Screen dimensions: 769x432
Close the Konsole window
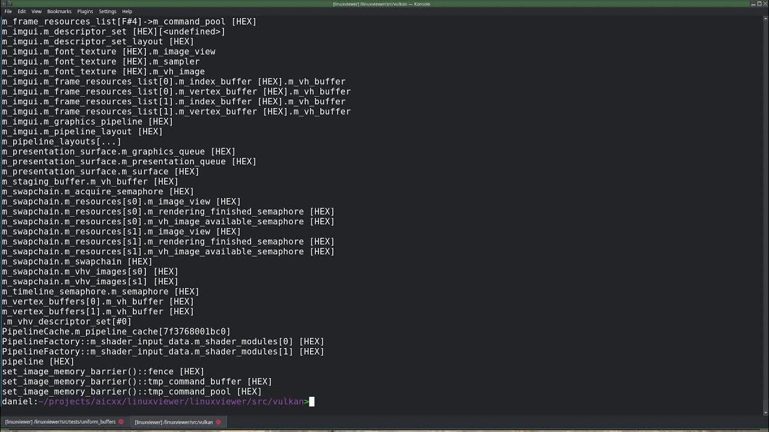[x=765, y=4]
